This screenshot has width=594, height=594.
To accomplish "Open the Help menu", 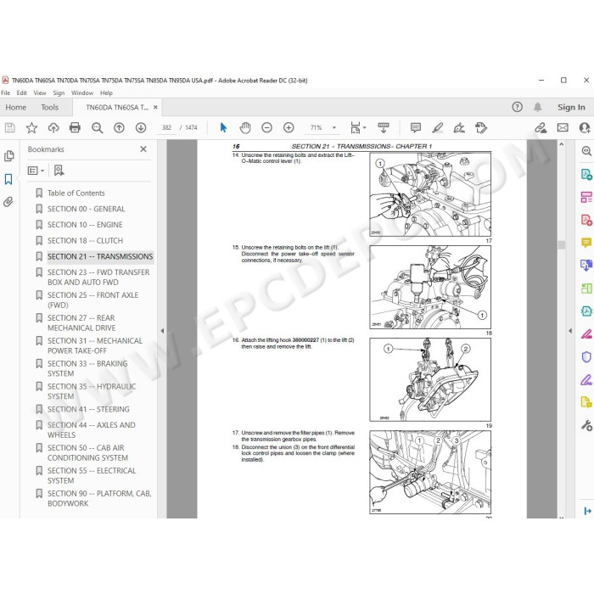I will (x=106, y=92).
